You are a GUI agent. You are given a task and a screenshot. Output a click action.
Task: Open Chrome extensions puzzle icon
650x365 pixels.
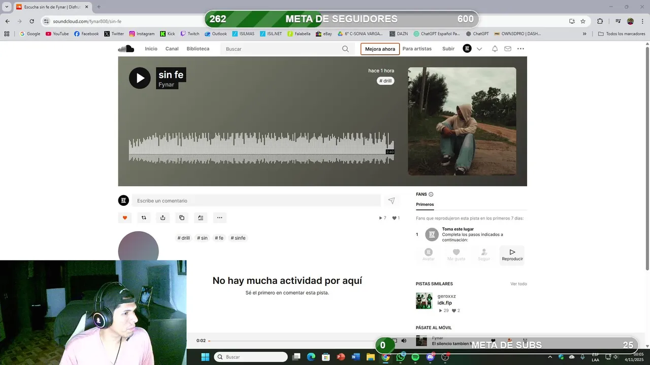[x=600, y=21]
